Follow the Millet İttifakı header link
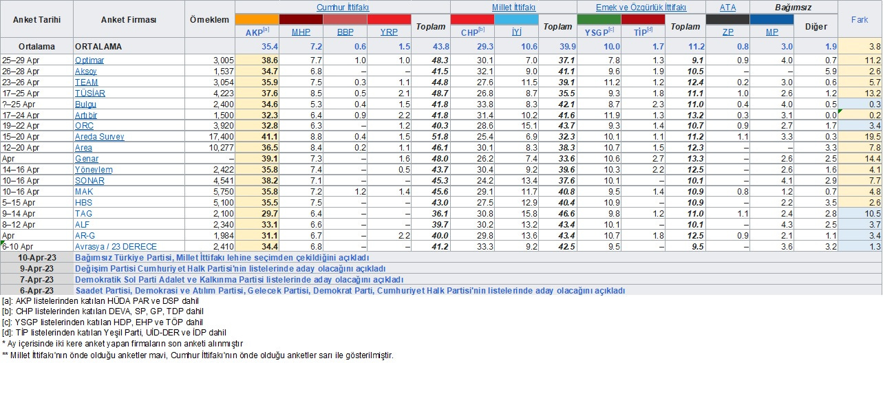Viewport: 883px width, 418px height. click(513, 7)
